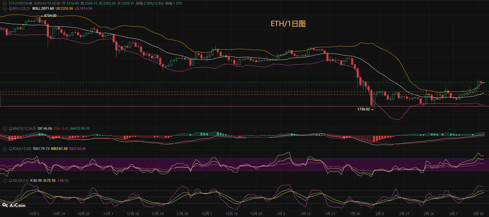Screen dimensions: 489x217
Task: Click the RSI1:79.73 value
Action: (41, 149)
